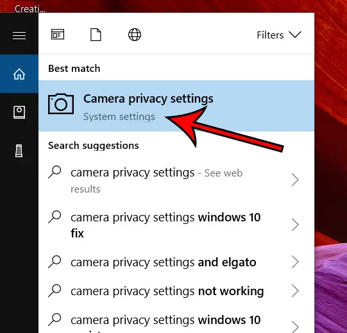Expand arrow for 'See web results' suggestion
The height and width of the screenshot is (333, 347).
pos(295,180)
